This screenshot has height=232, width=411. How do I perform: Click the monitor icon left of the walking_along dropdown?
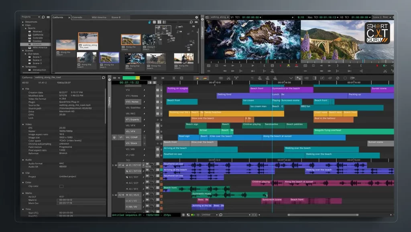(x=207, y=17)
